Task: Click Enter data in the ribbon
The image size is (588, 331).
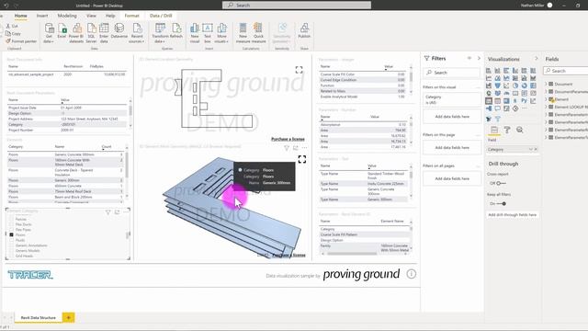Action: click(104, 33)
